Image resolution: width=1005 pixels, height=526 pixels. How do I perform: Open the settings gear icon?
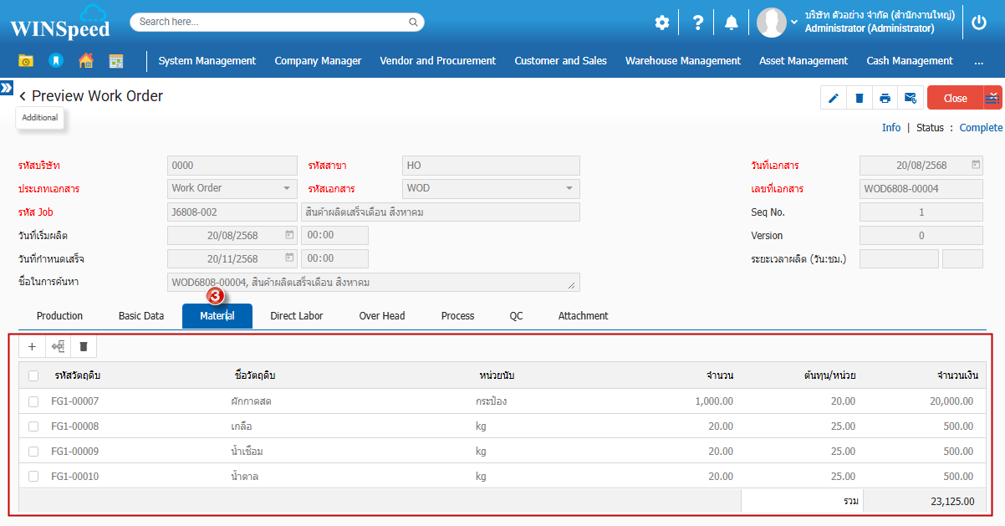[662, 23]
